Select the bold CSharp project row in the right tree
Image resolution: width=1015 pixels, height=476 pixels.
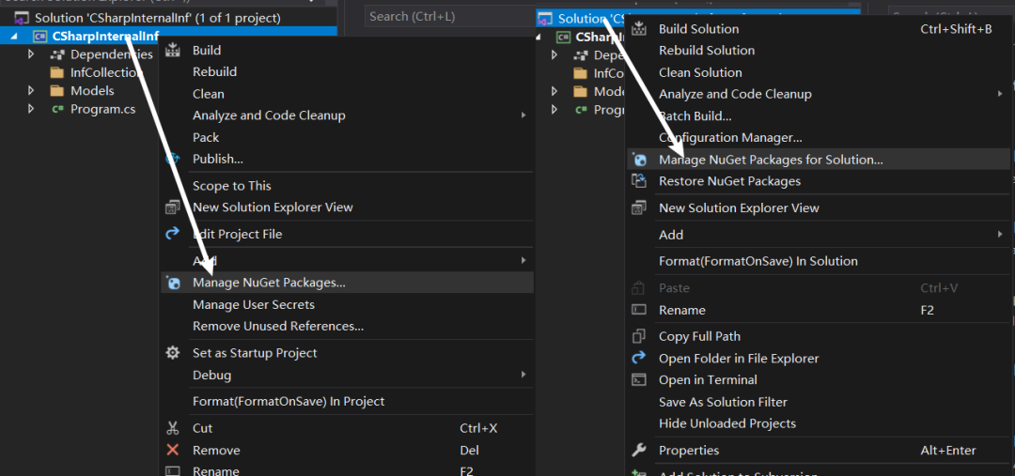600,37
